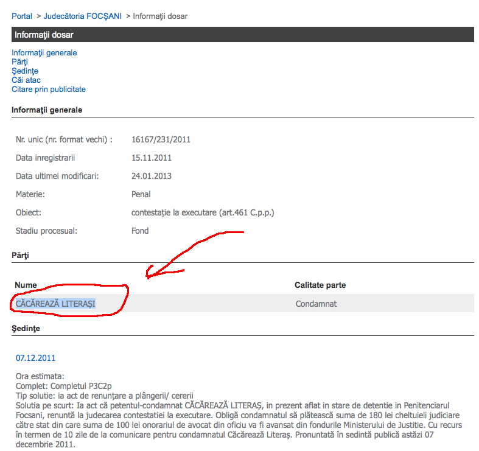Click last modified date 24.01.2013
Image resolution: width=479 pixels, height=451 pixels.
point(152,177)
